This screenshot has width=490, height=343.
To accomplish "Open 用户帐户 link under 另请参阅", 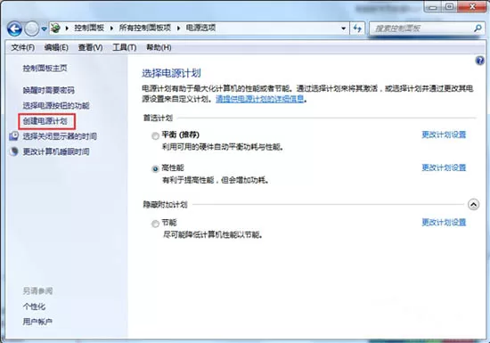I will pyautogui.click(x=37, y=322).
